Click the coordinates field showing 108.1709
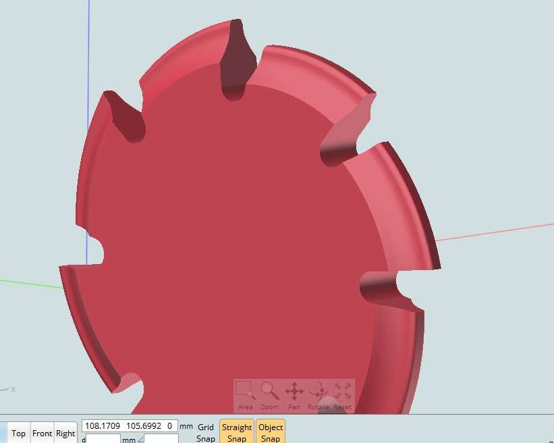Screen dimensions: 554x443 tap(130, 425)
